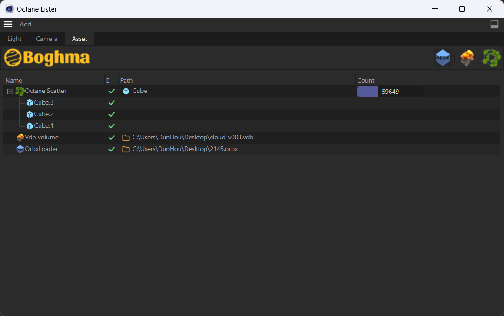Select the Vdb volume row name
The width and height of the screenshot is (504, 316).
coord(42,137)
